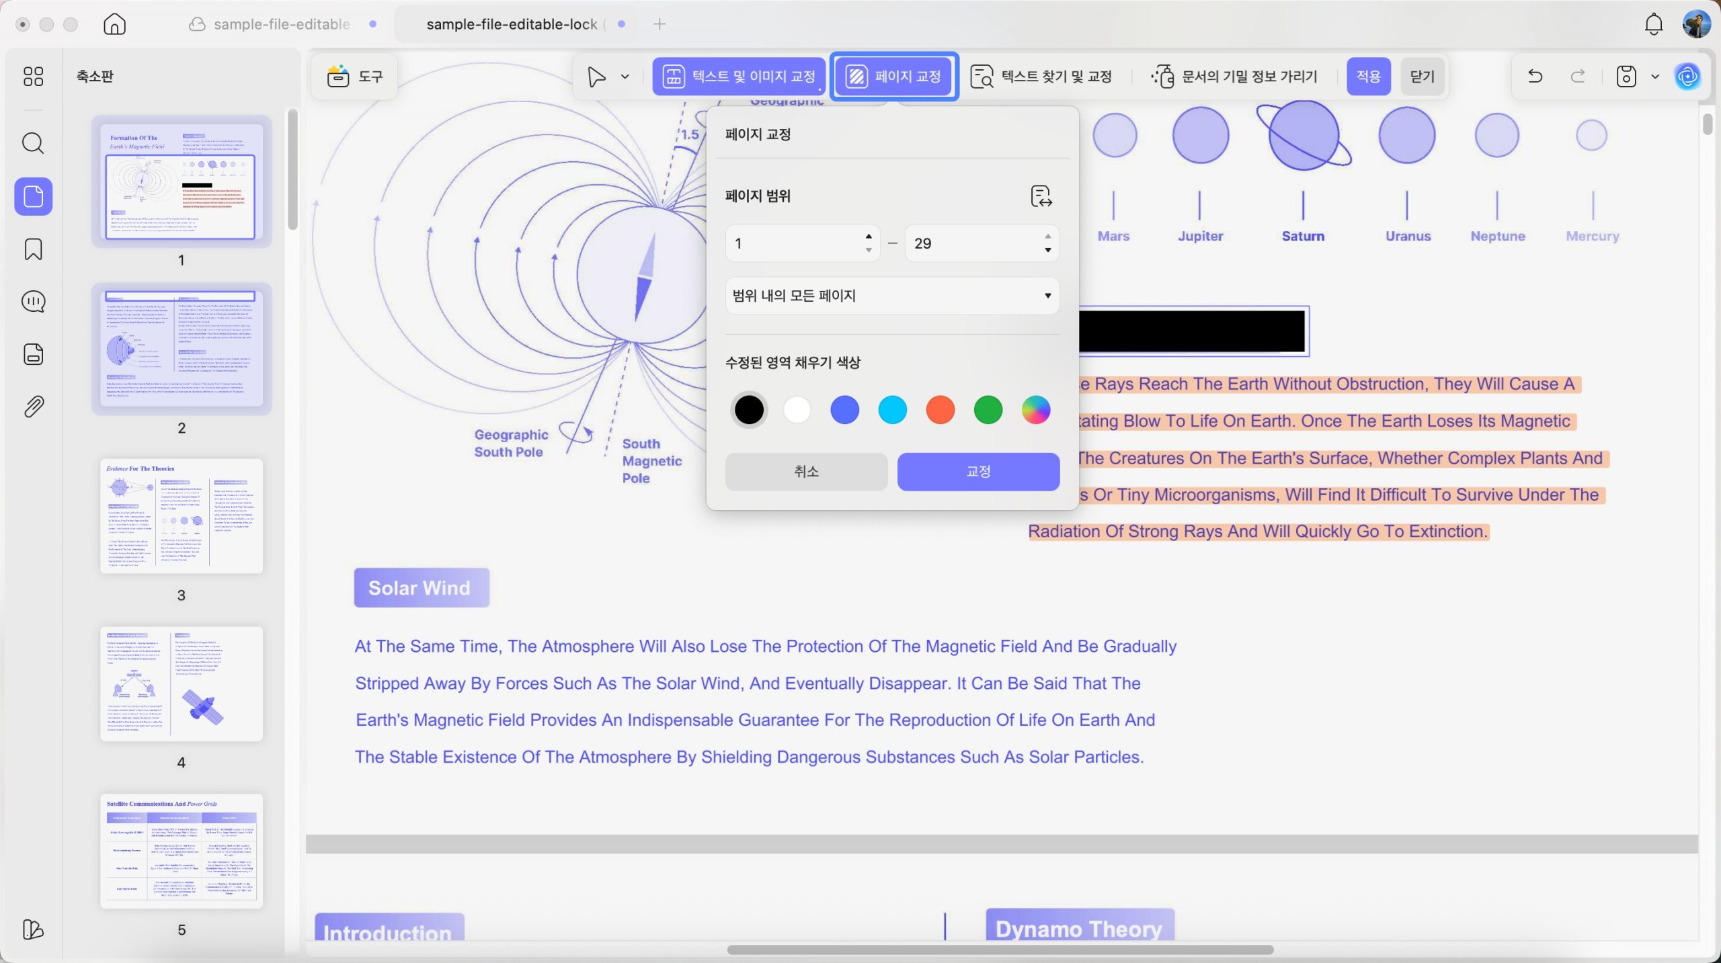
Task: Select the red-orange fill color swatch
Action: (x=940, y=410)
